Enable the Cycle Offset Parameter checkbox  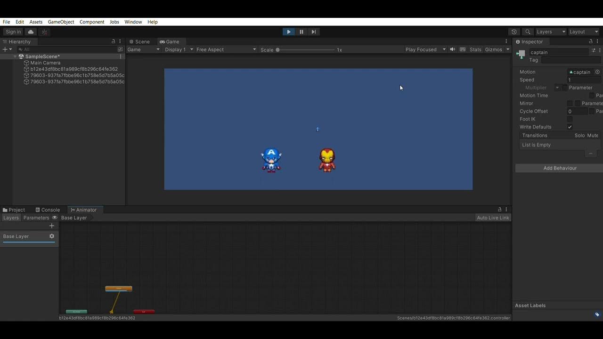pyautogui.click(x=592, y=111)
